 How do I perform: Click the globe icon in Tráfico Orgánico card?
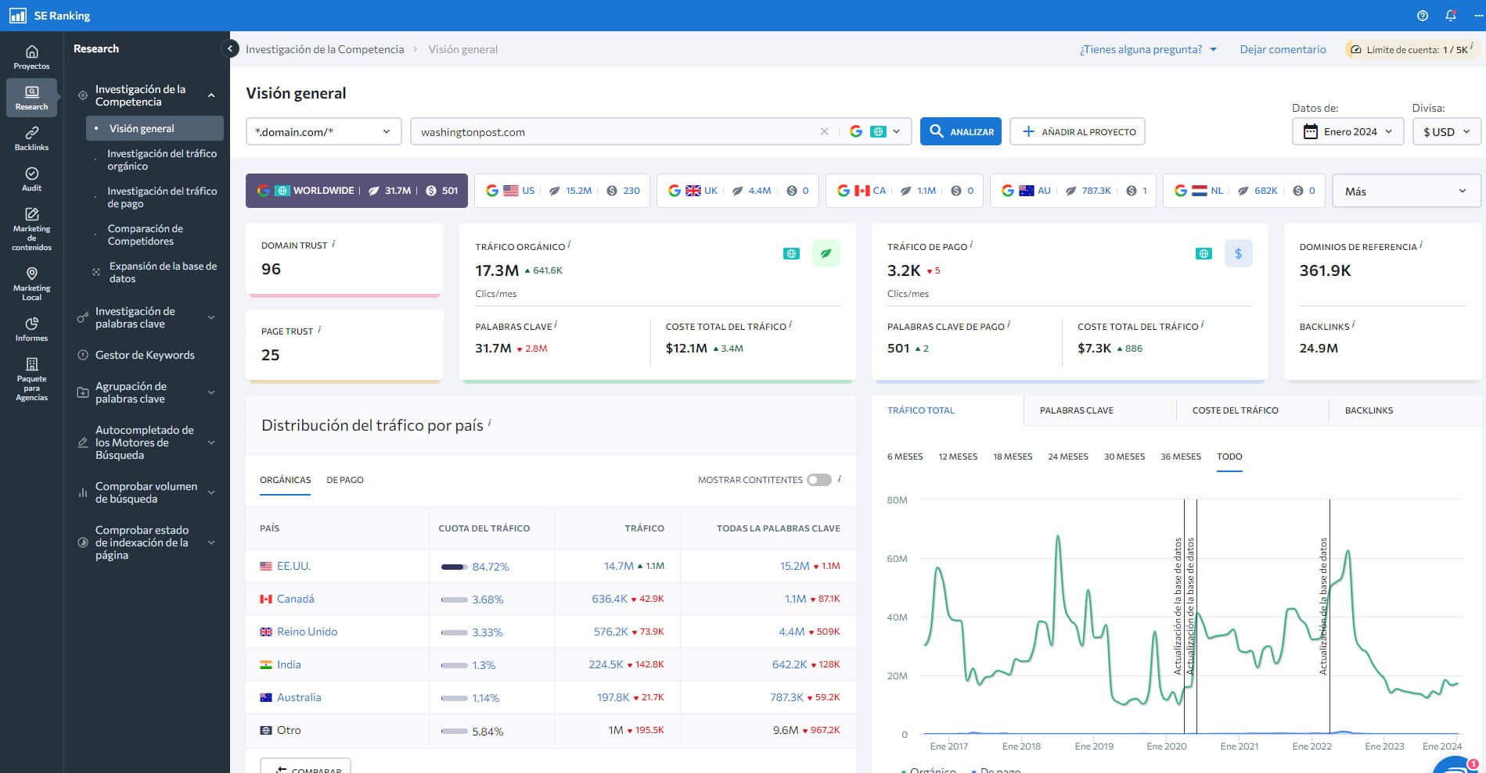[x=791, y=253]
